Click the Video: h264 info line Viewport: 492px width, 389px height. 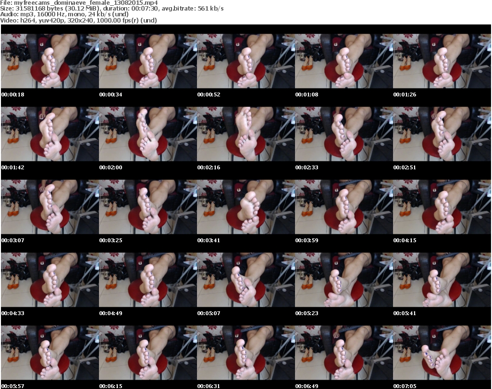78,20
